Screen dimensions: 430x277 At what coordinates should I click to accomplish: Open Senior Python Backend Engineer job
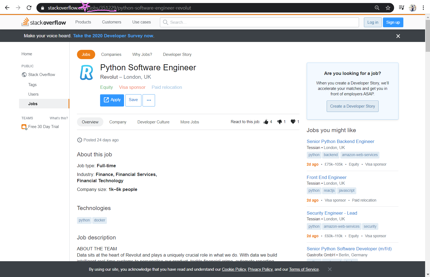point(341,141)
